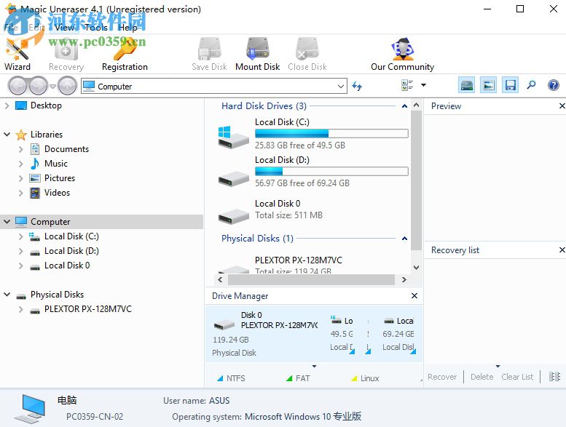Click the Delete button
Image resolution: width=566 pixels, height=427 pixels.
point(482,377)
